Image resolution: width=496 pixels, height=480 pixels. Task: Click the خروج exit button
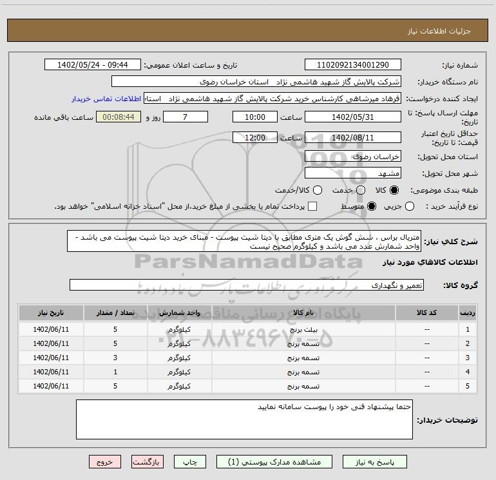(105, 462)
